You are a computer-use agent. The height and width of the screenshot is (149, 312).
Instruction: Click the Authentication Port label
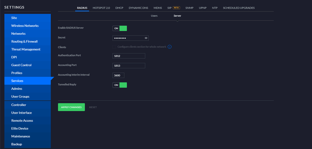pos(69,55)
